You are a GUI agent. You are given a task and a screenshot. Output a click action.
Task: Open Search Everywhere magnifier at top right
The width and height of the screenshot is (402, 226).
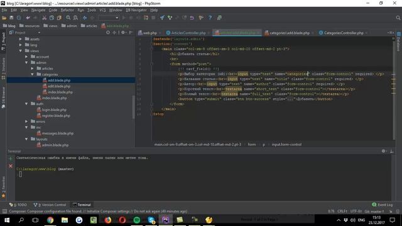pyautogui.click(x=398, y=18)
